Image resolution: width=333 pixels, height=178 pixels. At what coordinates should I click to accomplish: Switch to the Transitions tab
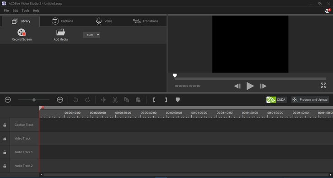(x=145, y=21)
